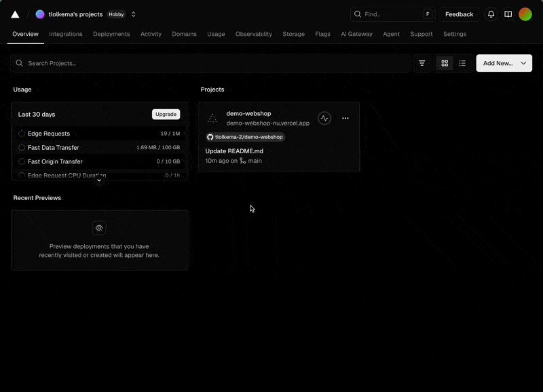
Task: Open the documentation book icon
Action: tap(508, 14)
